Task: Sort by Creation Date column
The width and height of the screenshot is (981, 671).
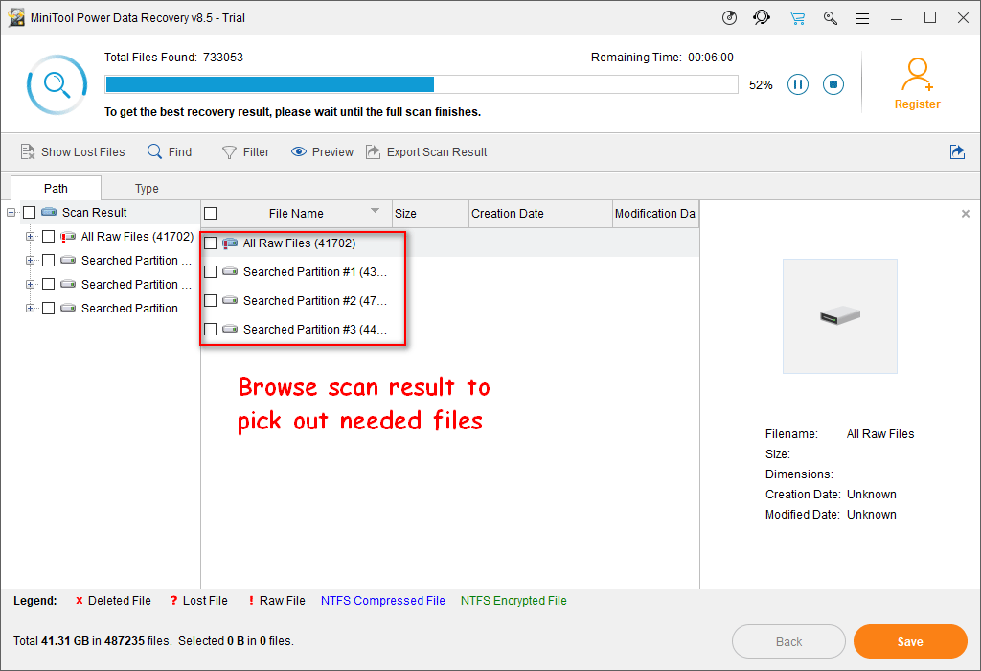Action: [x=540, y=214]
